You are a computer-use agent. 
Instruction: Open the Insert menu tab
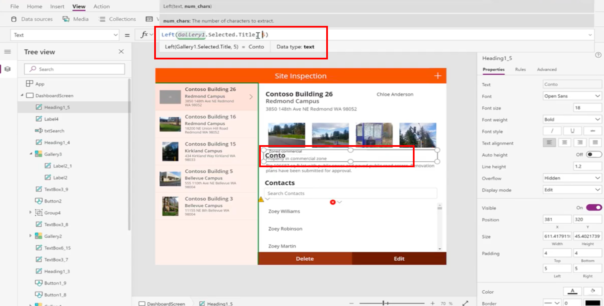(57, 6)
